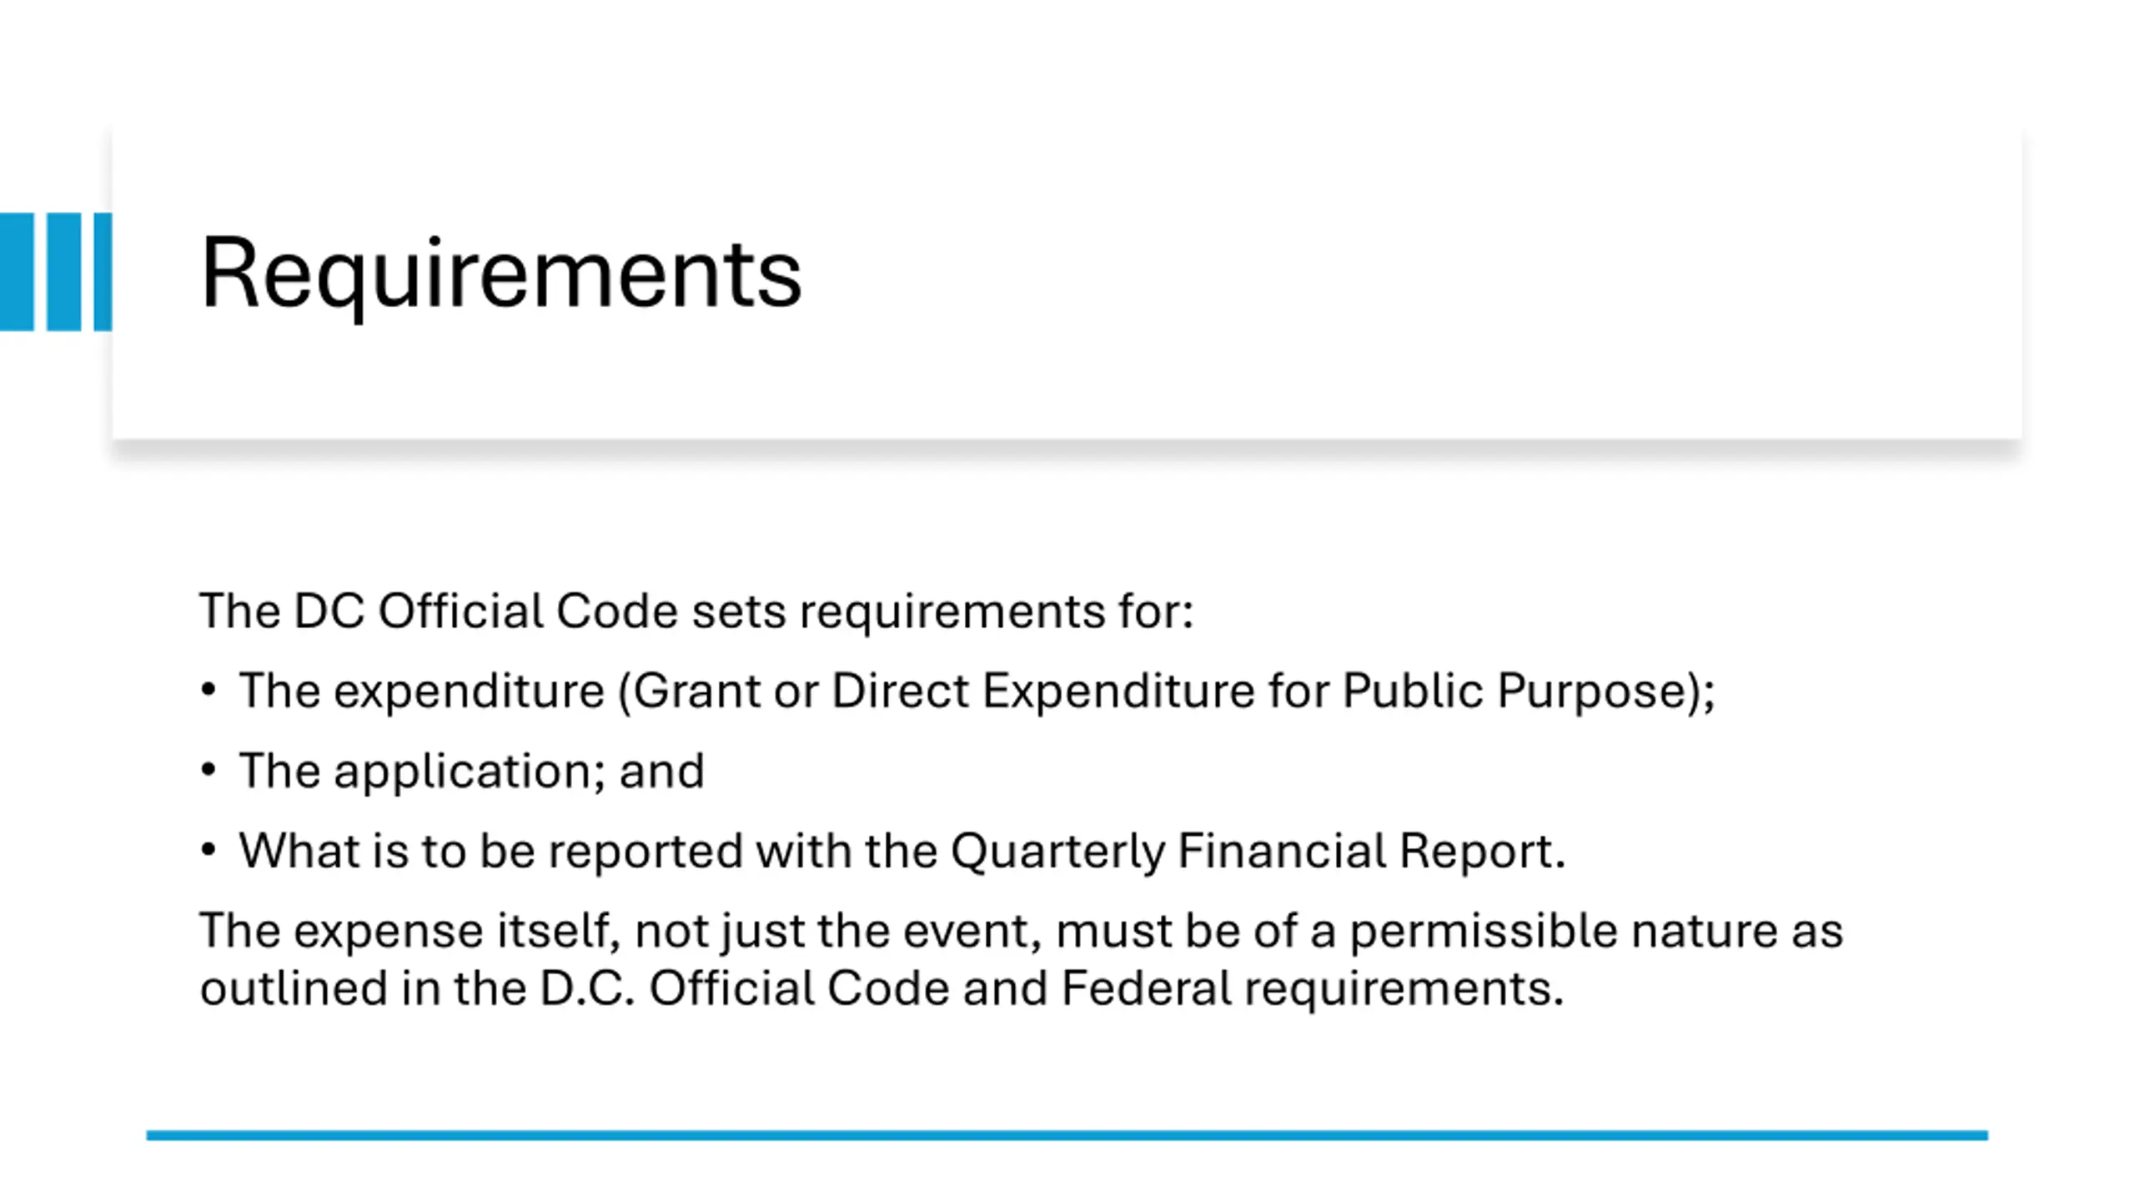Click 'D.C. Official Code' in last line

[x=744, y=988]
